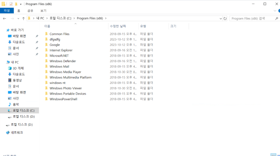The width and height of the screenshot is (280, 156).
Task: Click the Back navigation arrow
Action: click(x=5, y=18)
